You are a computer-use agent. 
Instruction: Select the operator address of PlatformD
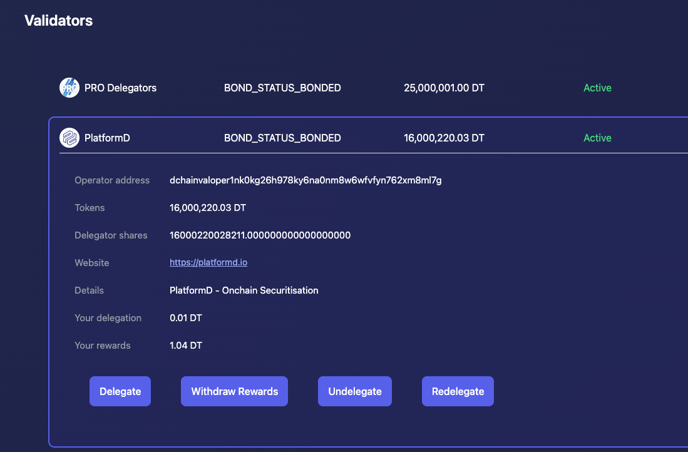coord(305,180)
